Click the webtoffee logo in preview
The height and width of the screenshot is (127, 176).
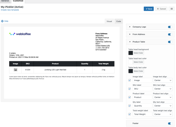pyautogui.click(x=20, y=34)
